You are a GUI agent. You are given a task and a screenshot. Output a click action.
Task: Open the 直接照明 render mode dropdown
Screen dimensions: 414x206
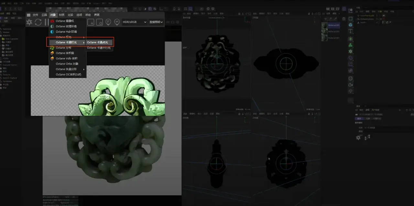155,22
